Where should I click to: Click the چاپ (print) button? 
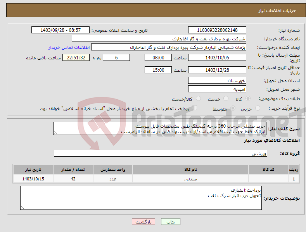pos(170,222)
